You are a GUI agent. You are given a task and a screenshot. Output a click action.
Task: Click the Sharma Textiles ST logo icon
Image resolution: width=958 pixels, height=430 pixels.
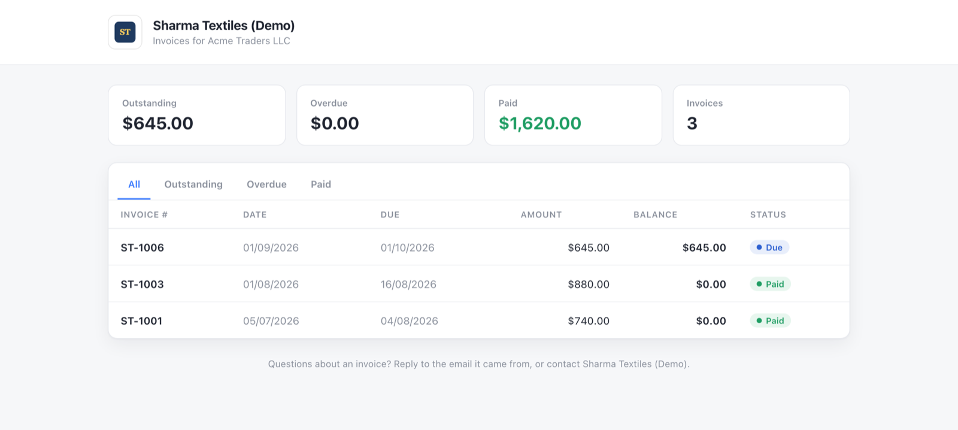pos(125,32)
